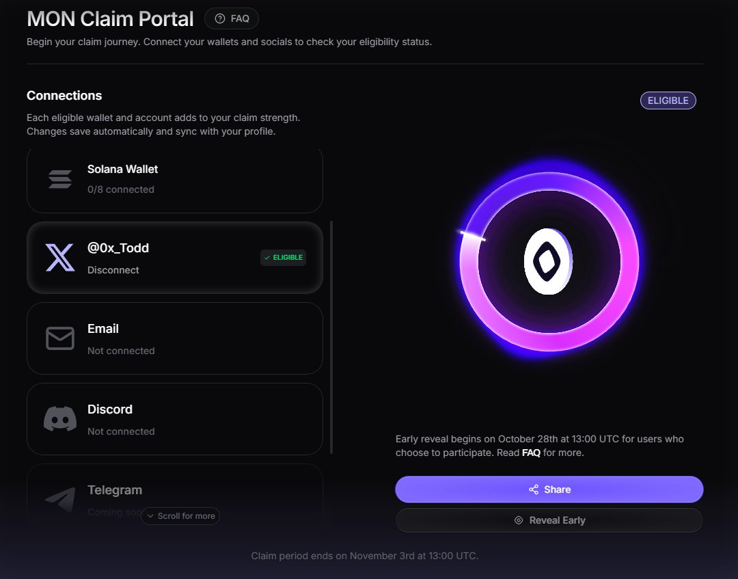Click the FAQ question mark icon

point(220,19)
